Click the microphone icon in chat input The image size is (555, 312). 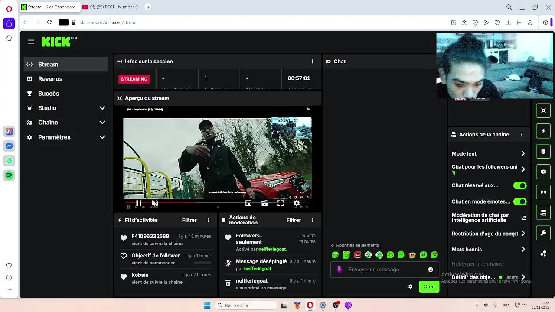[x=339, y=270]
